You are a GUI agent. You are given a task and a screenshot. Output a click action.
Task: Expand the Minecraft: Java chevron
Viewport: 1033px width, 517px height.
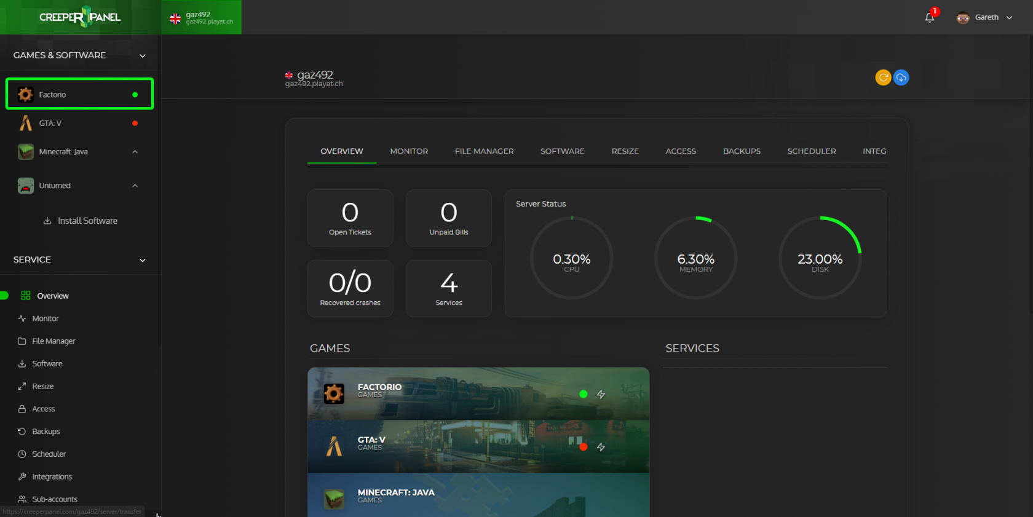[x=135, y=152]
